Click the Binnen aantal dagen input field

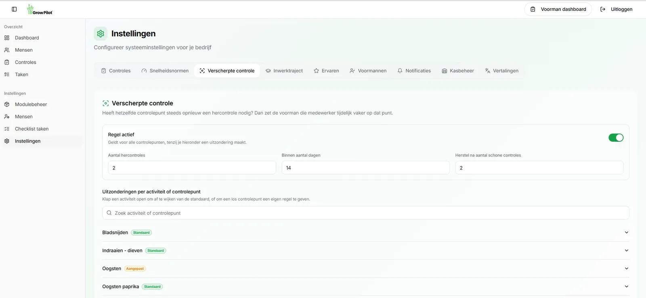(x=366, y=168)
